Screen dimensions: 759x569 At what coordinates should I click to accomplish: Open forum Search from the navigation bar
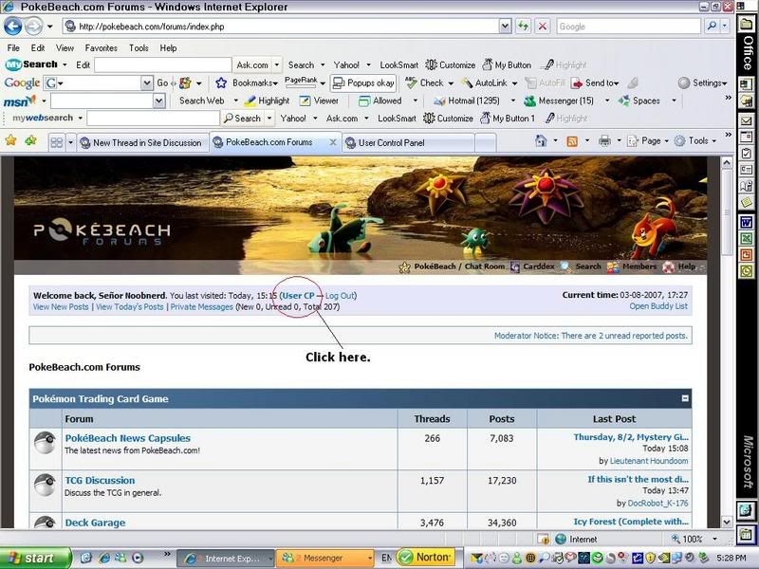pyautogui.click(x=581, y=266)
